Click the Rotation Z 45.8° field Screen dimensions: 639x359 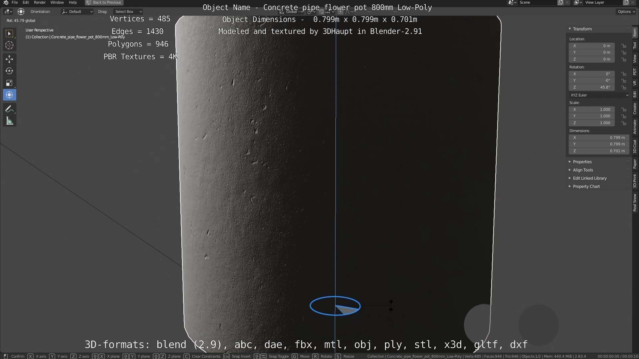pos(592,87)
